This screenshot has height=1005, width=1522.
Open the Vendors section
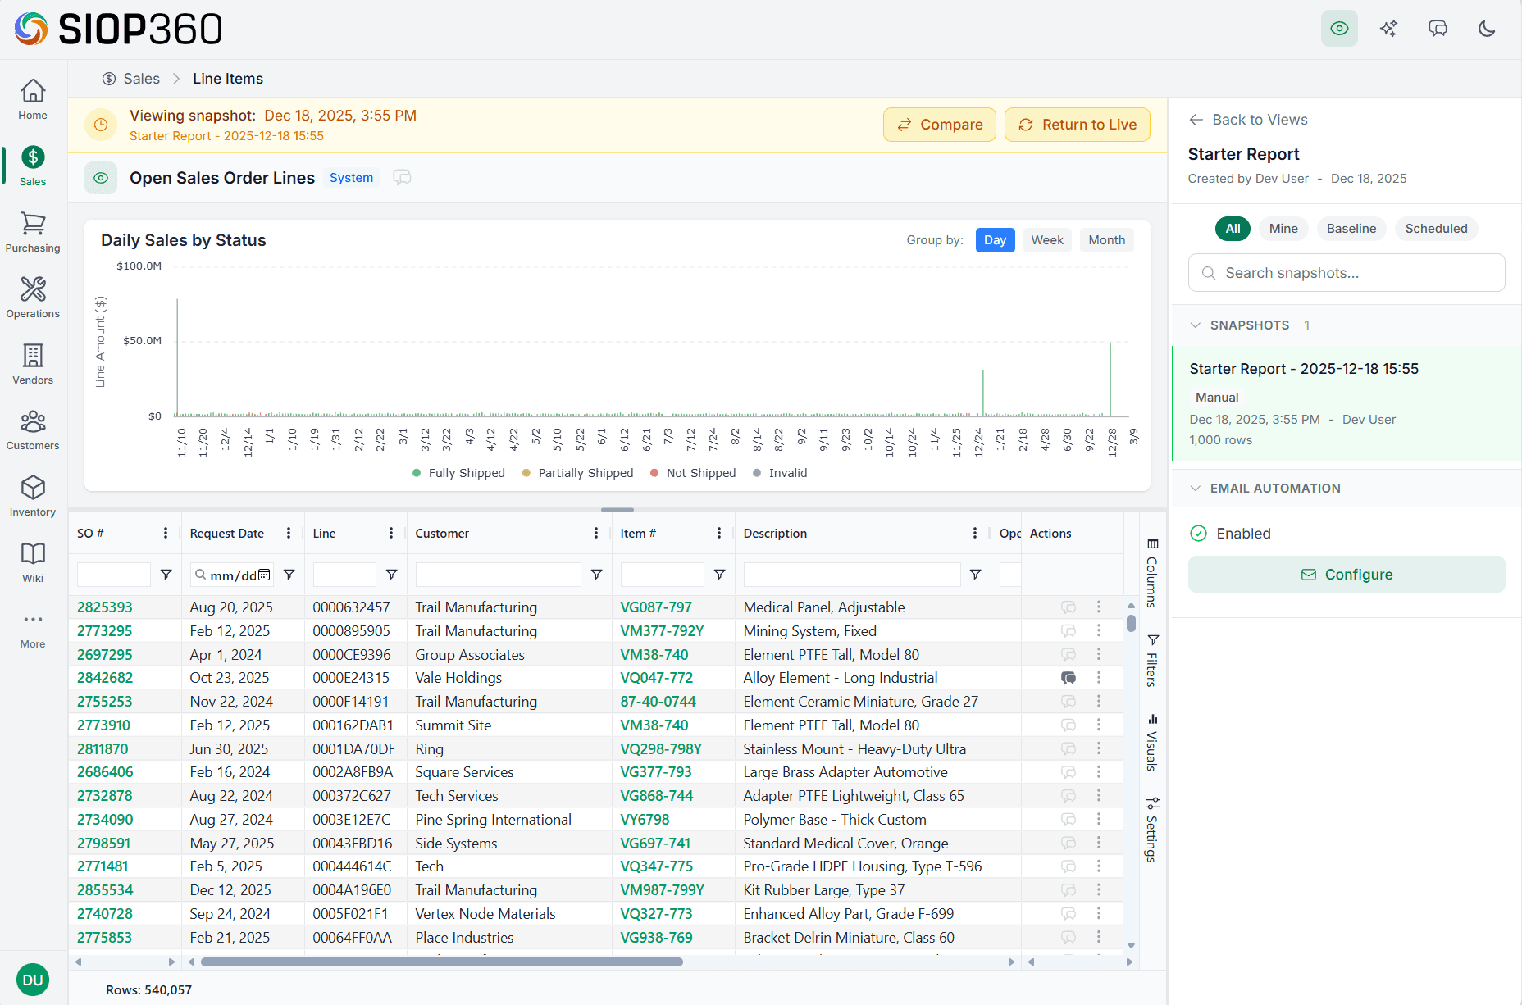[32, 364]
